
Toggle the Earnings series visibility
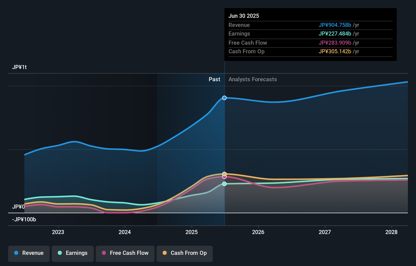[x=72, y=253]
